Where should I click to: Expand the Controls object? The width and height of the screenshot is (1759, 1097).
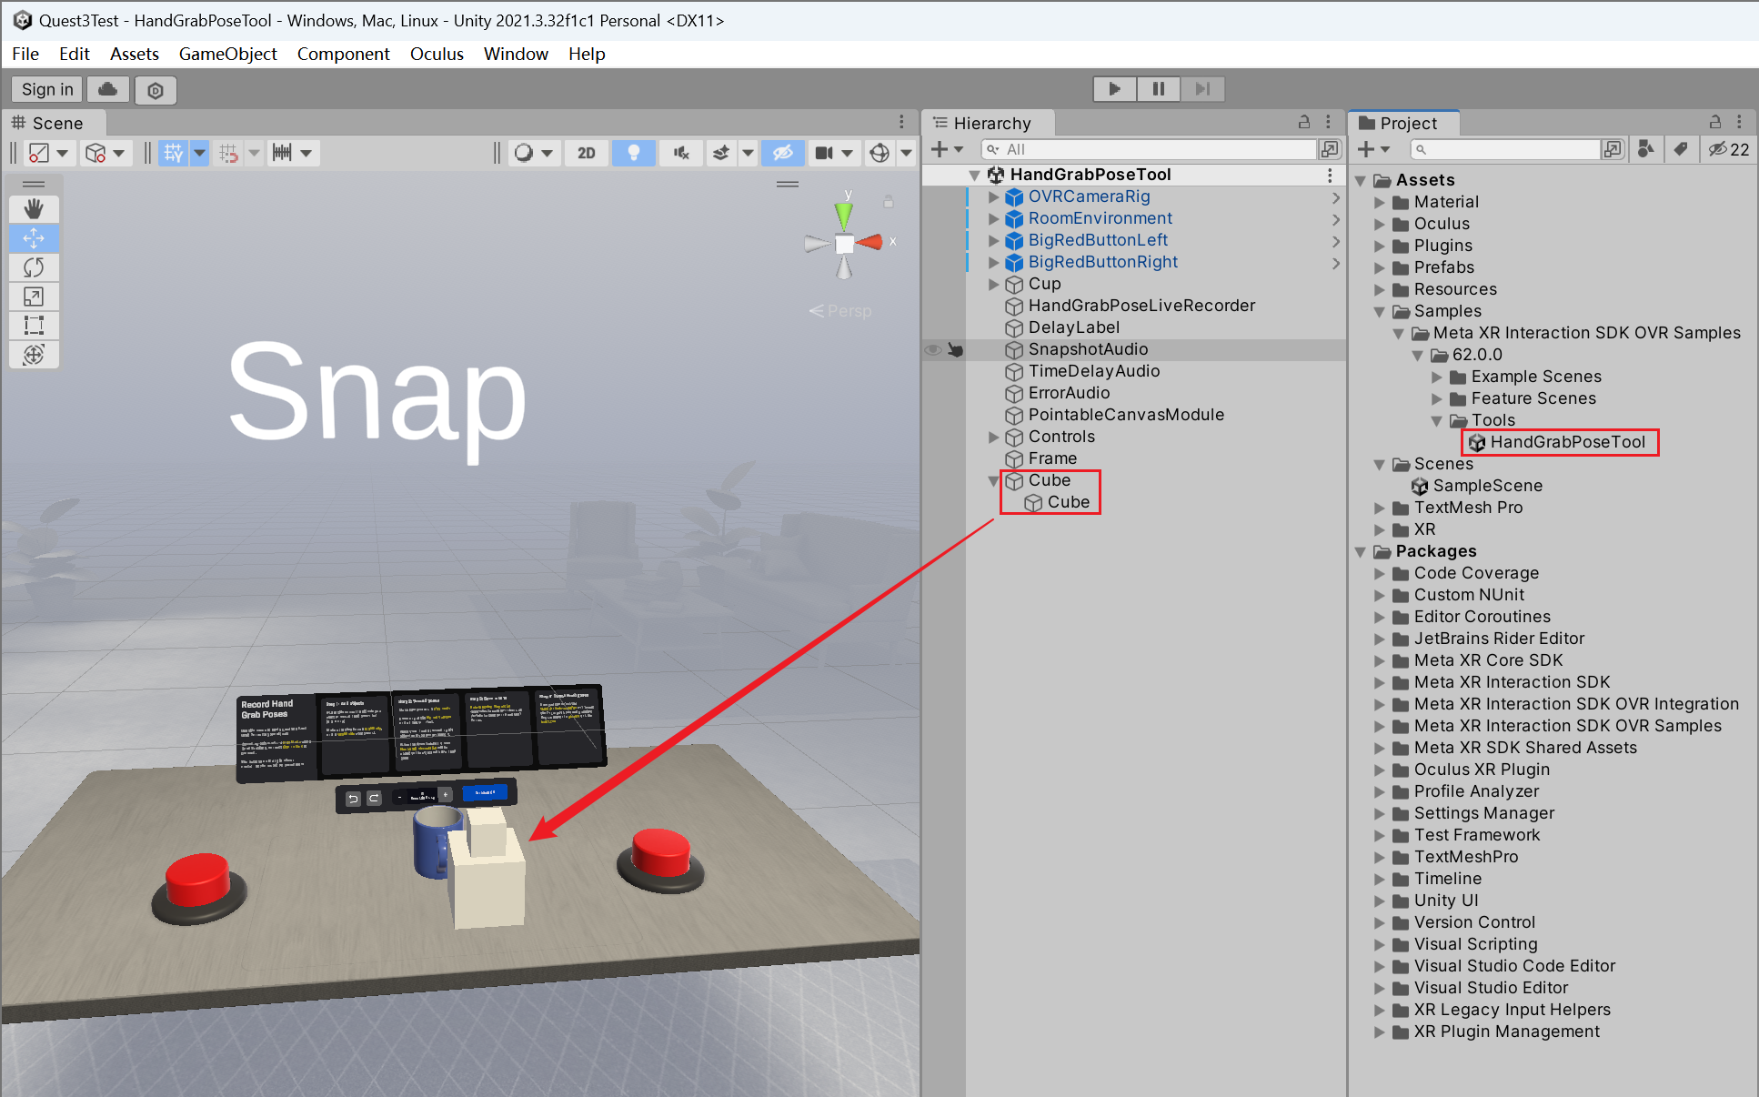point(993,437)
